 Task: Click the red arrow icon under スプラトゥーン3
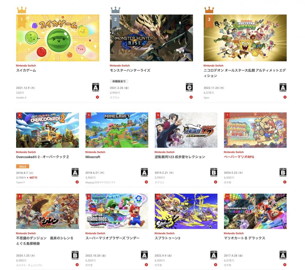215,265
